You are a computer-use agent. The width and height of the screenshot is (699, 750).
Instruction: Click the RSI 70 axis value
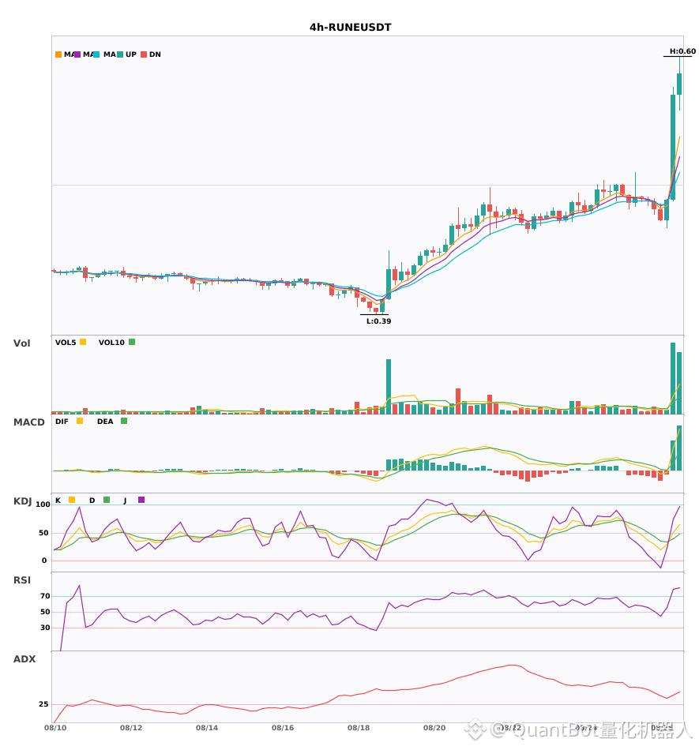[x=46, y=596]
